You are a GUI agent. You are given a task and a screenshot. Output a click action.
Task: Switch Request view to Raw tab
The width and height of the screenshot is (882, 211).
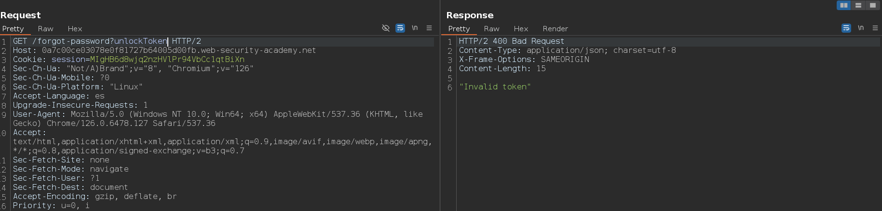click(45, 29)
